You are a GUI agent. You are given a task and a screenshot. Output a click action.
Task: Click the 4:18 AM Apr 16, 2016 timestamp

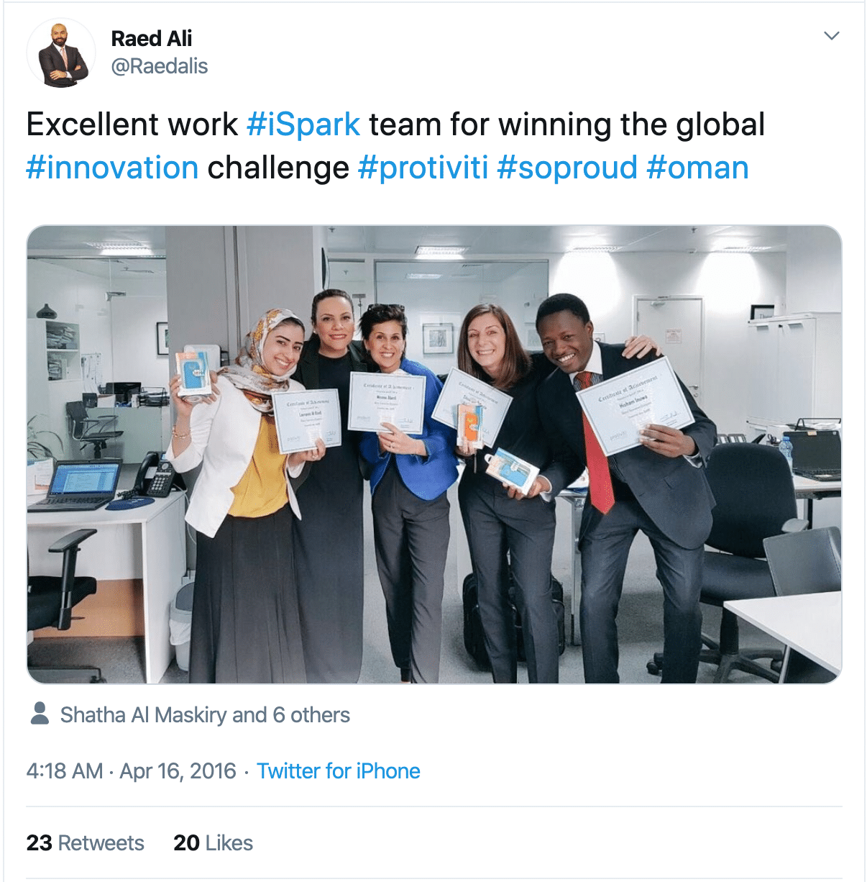click(x=131, y=770)
